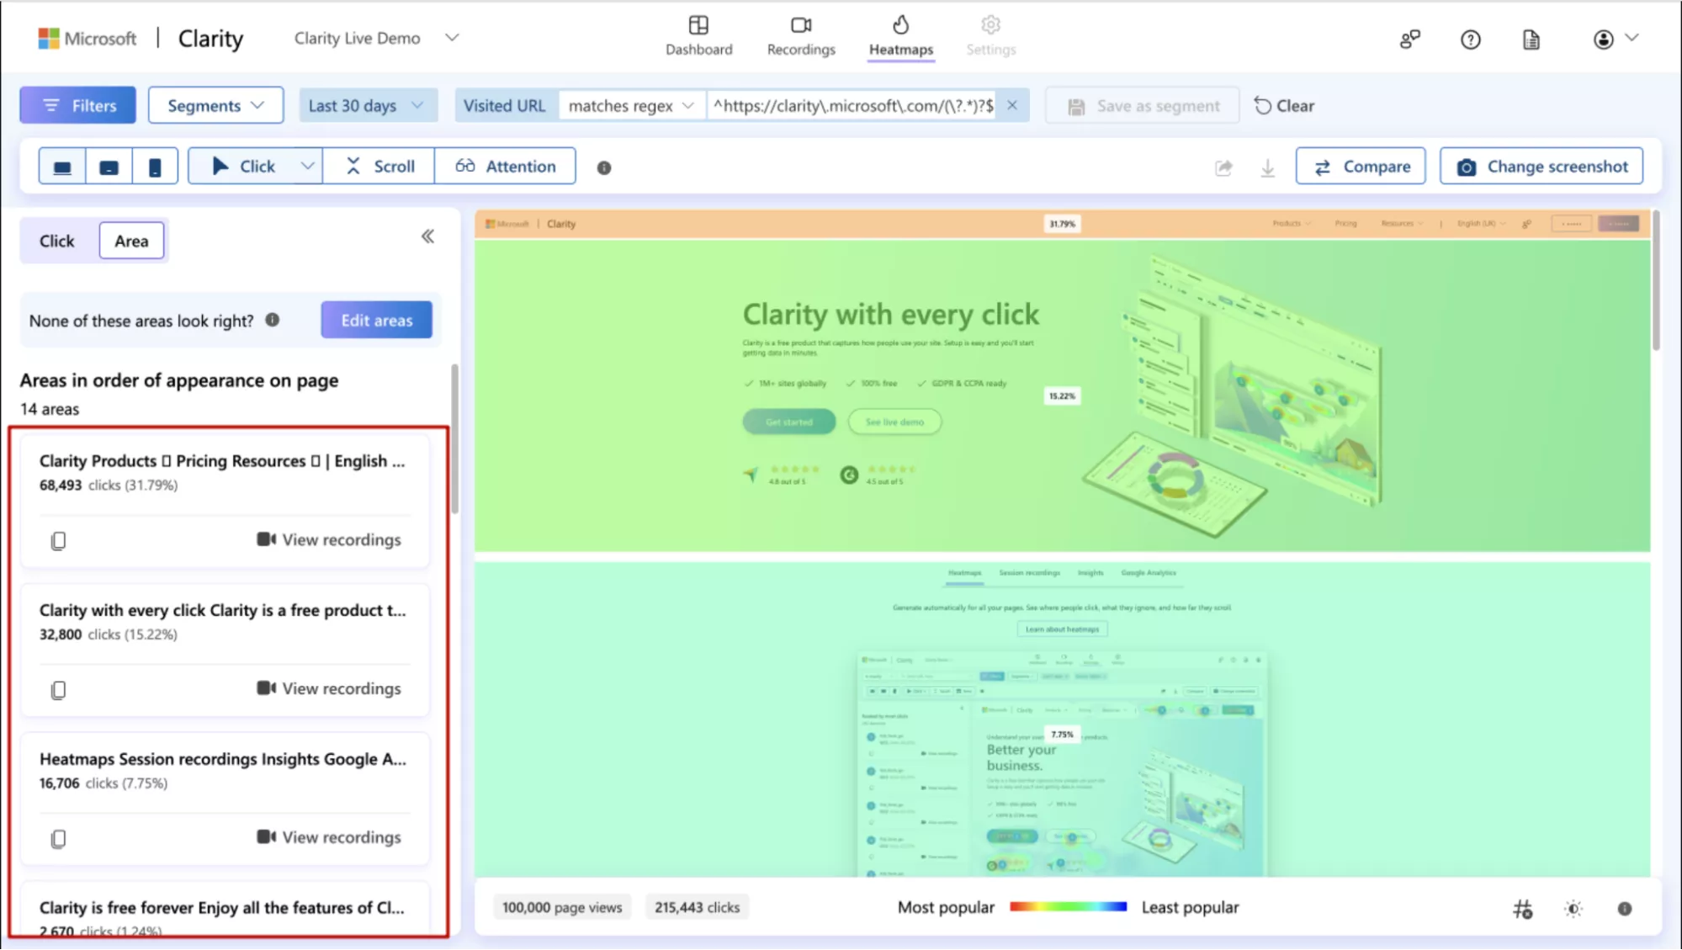Go to the Recordings tab
The width and height of the screenshot is (1682, 950).
(x=800, y=36)
